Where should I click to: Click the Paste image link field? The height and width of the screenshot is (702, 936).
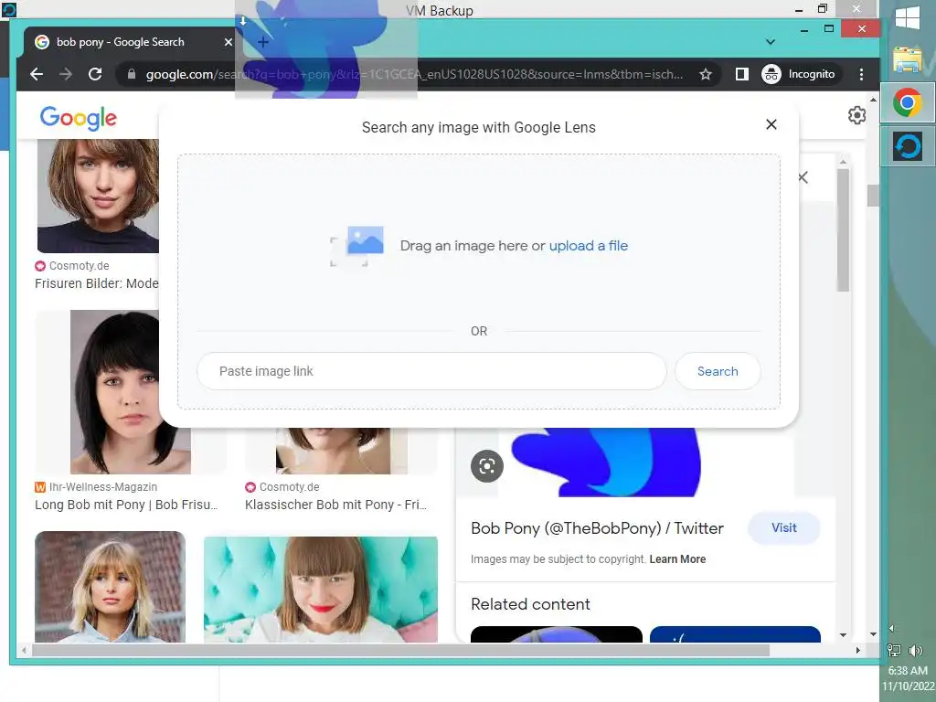[431, 371]
